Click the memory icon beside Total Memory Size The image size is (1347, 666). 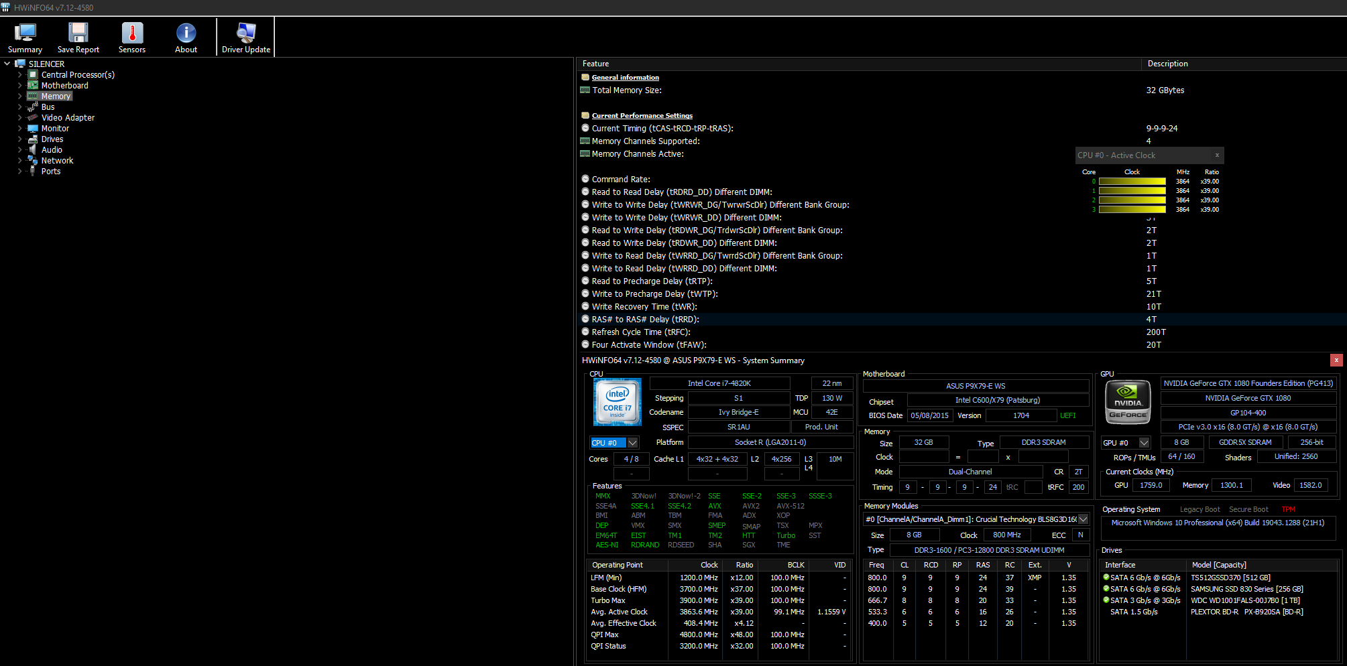click(x=585, y=90)
